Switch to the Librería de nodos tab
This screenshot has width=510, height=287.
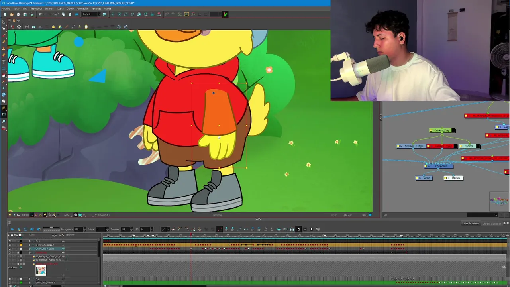click(x=492, y=224)
